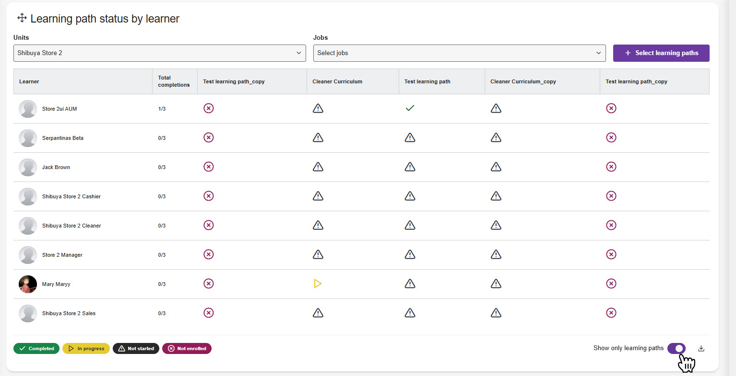Viewport: 736px width, 376px height.
Task: Expand the Select jobs dropdown
Action: [459, 53]
